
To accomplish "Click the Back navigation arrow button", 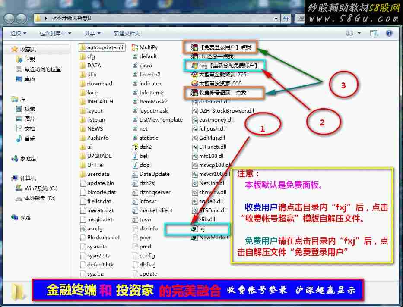I will pyautogui.click(x=9, y=19).
